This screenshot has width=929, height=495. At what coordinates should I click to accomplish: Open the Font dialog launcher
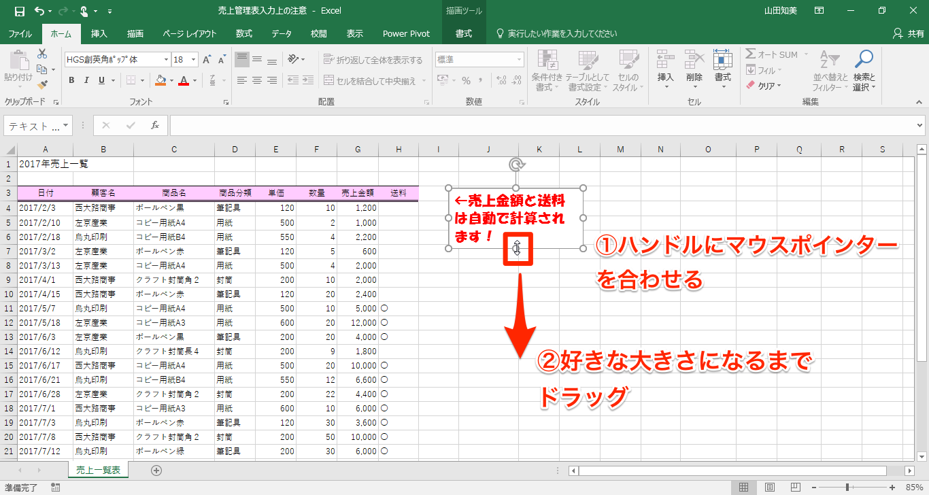(x=226, y=102)
